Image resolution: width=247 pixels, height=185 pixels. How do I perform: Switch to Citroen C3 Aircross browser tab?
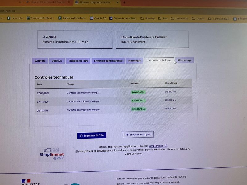point(48,2)
